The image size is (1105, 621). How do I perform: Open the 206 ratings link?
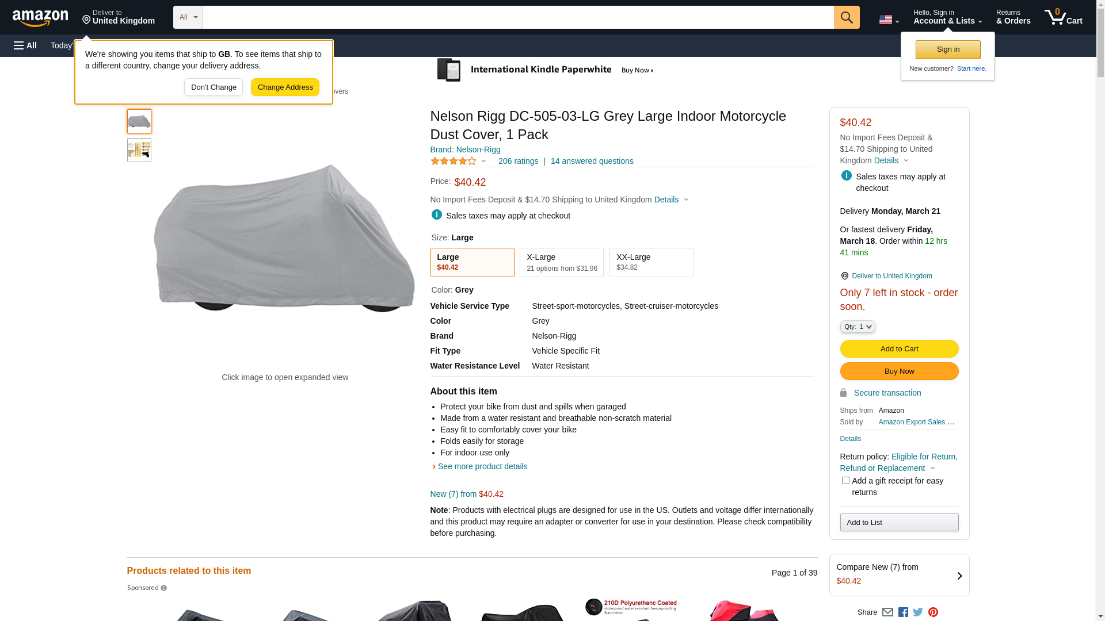(518, 161)
